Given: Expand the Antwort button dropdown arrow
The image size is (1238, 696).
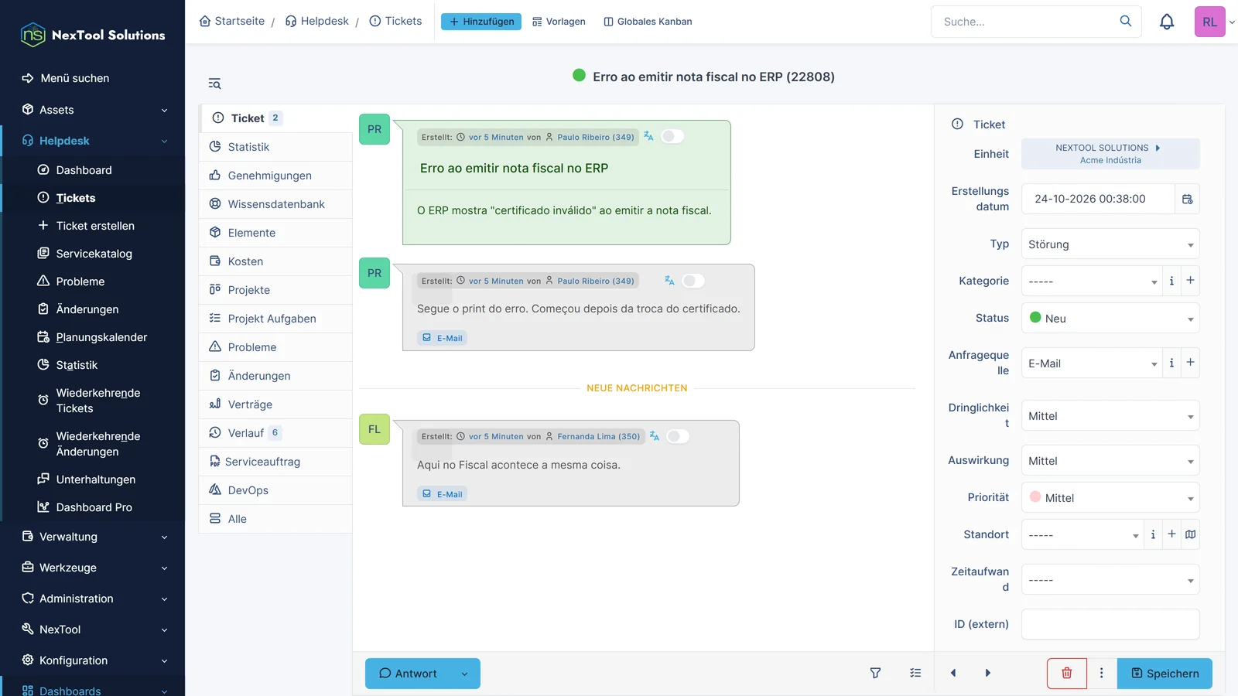Looking at the screenshot, I should (464, 674).
